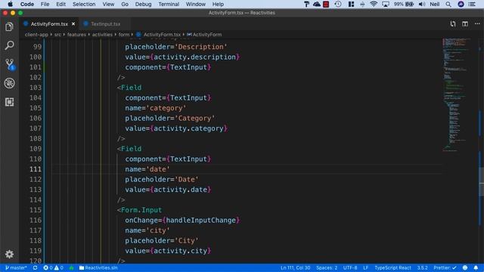The width and height of the screenshot is (484, 272).
Task: Open the Selection menu
Action: 84,4
